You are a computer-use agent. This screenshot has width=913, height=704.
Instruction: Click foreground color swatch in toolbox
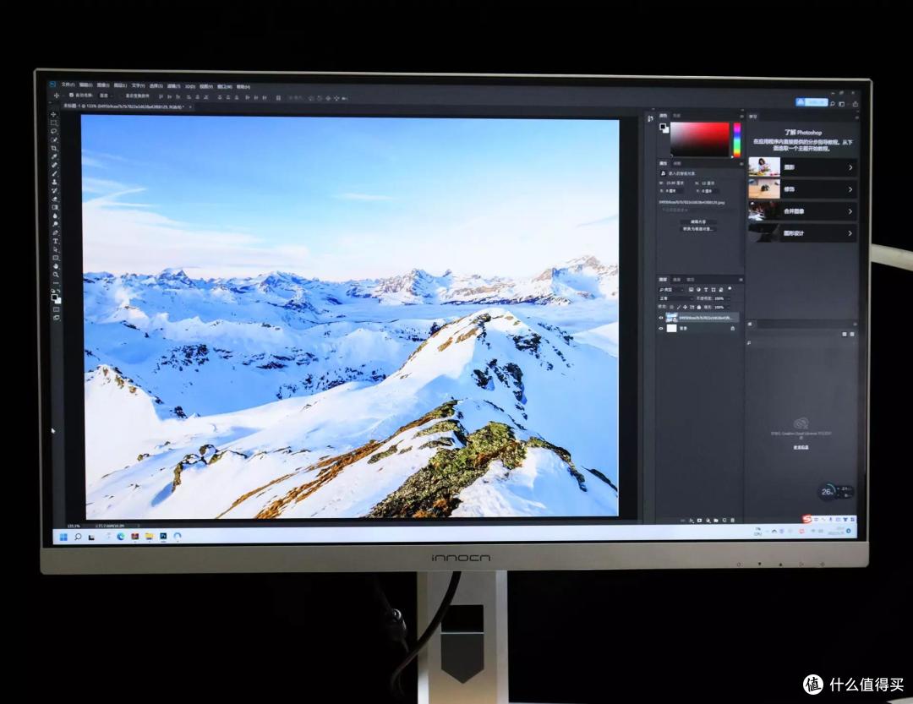coord(53,296)
